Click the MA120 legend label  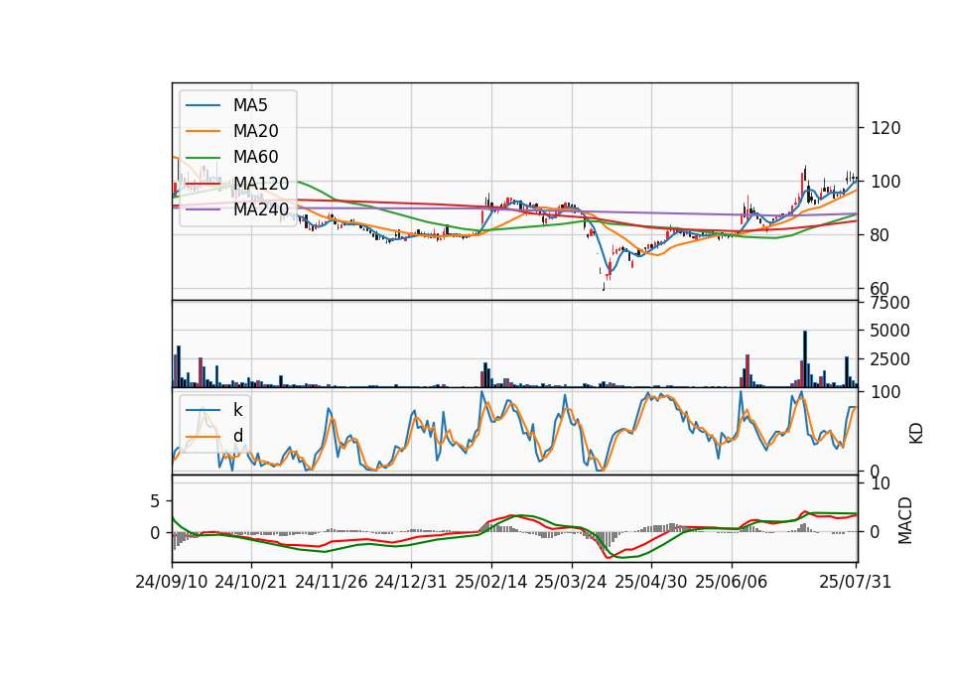point(261,183)
